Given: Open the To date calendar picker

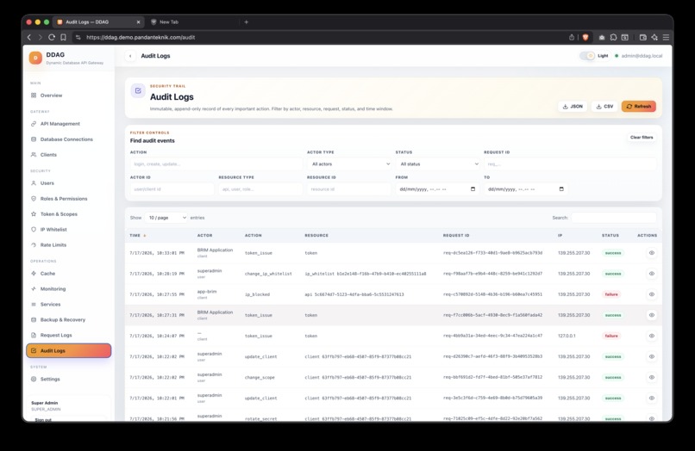Looking at the screenshot, I should (561, 189).
